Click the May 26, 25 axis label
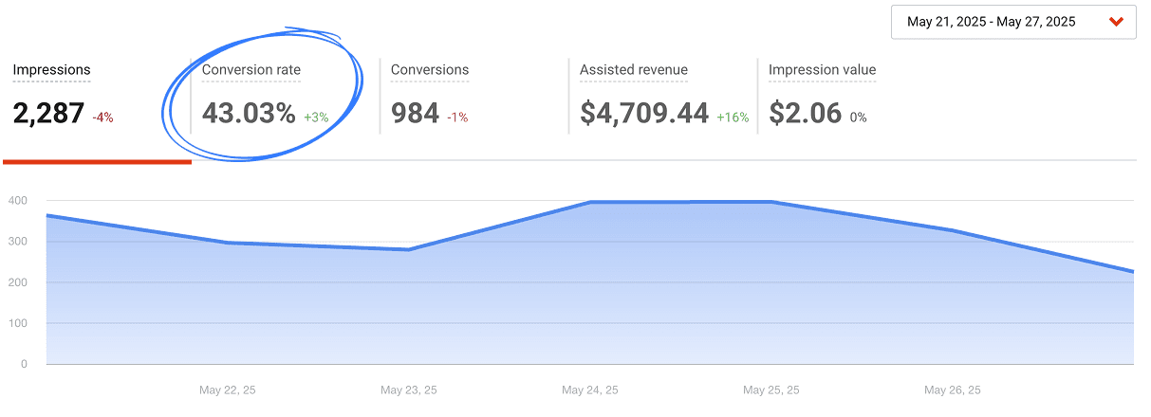This screenshot has width=1151, height=417. pos(953,390)
